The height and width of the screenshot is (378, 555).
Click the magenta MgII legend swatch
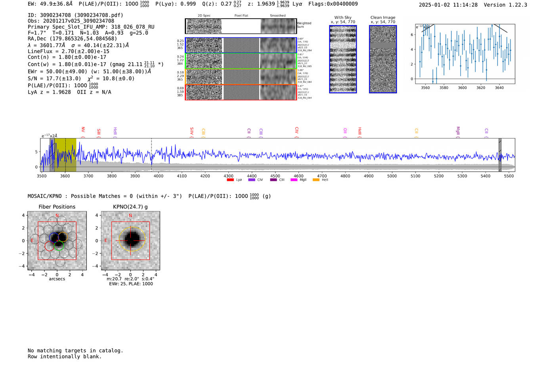(x=294, y=180)
